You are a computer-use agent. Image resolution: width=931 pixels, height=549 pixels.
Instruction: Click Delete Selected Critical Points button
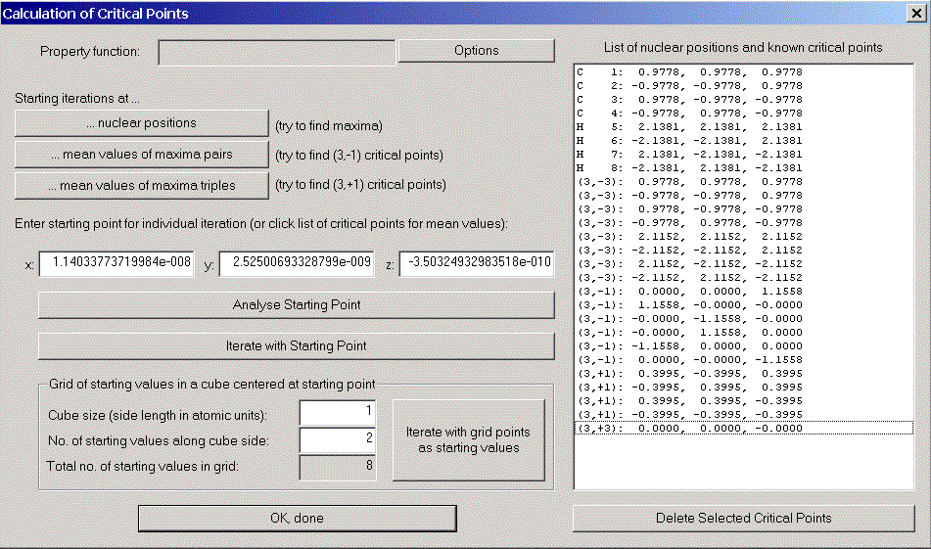click(x=743, y=519)
